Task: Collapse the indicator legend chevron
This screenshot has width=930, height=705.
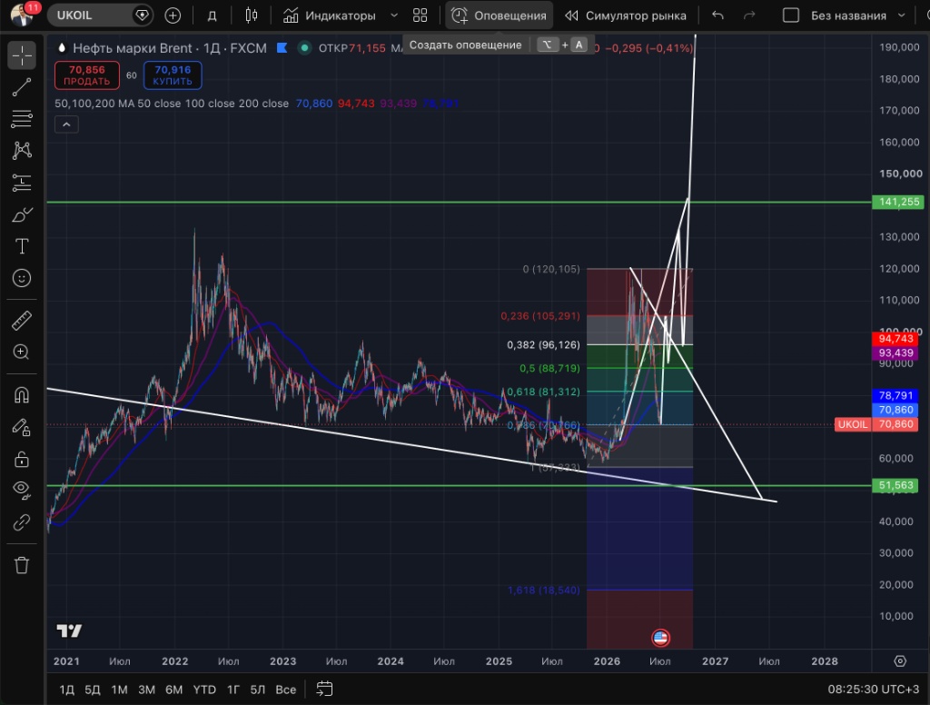Action: point(66,124)
